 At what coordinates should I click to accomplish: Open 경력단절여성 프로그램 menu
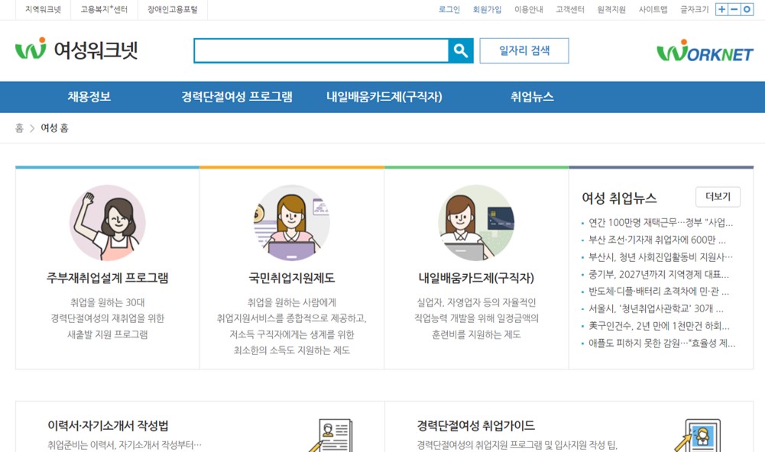[x=237, y=96]
